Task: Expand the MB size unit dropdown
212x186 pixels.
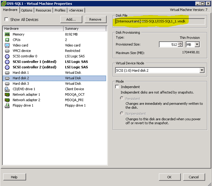Action: pos(197,45)
